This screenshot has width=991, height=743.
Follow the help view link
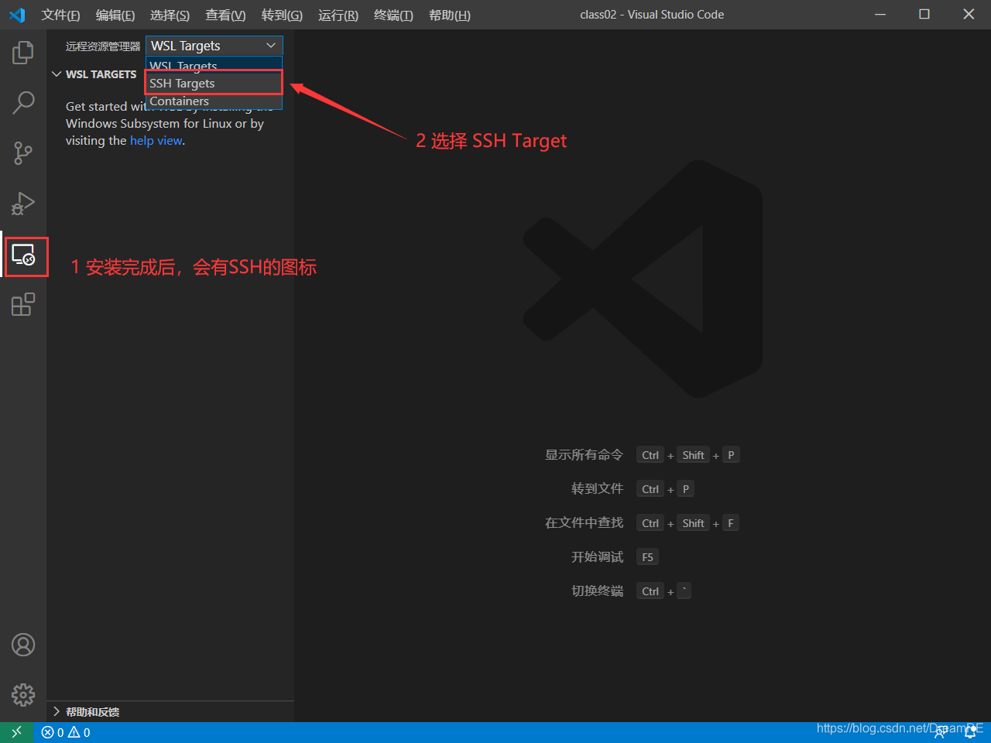pos(156,140)
